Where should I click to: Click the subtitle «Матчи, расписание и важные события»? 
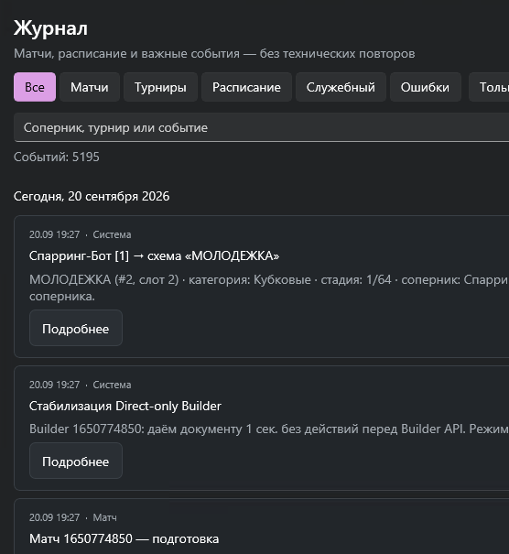pos(127,54)
